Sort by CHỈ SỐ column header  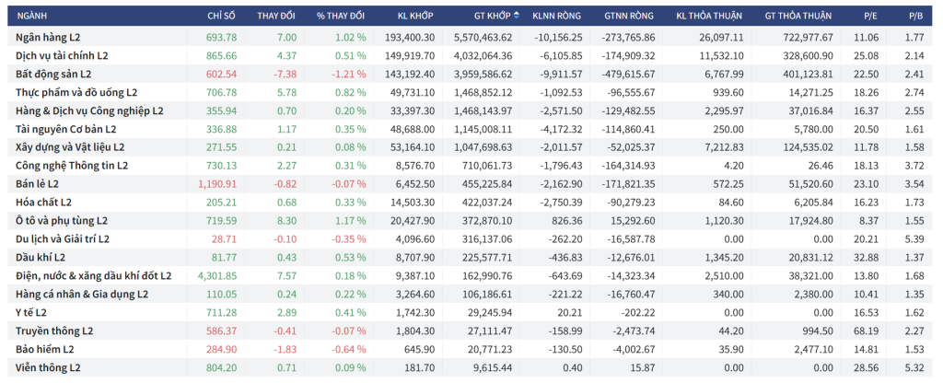[222, 17]
